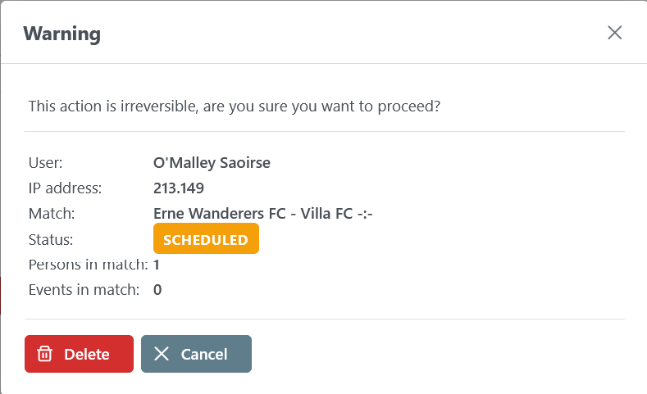647x394 pixels.
Task: Click the 'Match:' field label
Action: tap(52, 214)
